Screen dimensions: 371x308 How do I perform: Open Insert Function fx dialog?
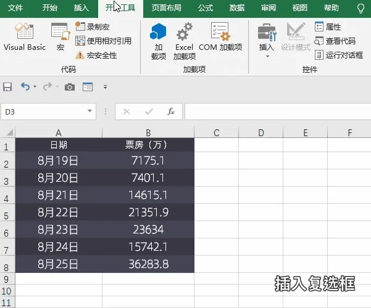pos(171,111)
